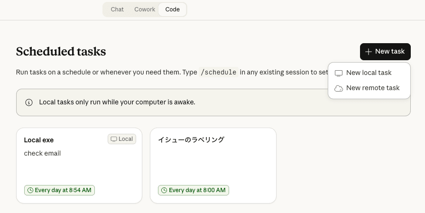Click the clock icon beside 8:54 AM
The image size is (425, 213).
[x=30, y=190]
